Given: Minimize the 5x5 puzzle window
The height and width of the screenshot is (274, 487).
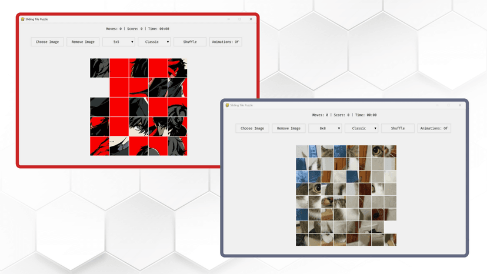Looking at the screenshot, I should click(228, 19).
